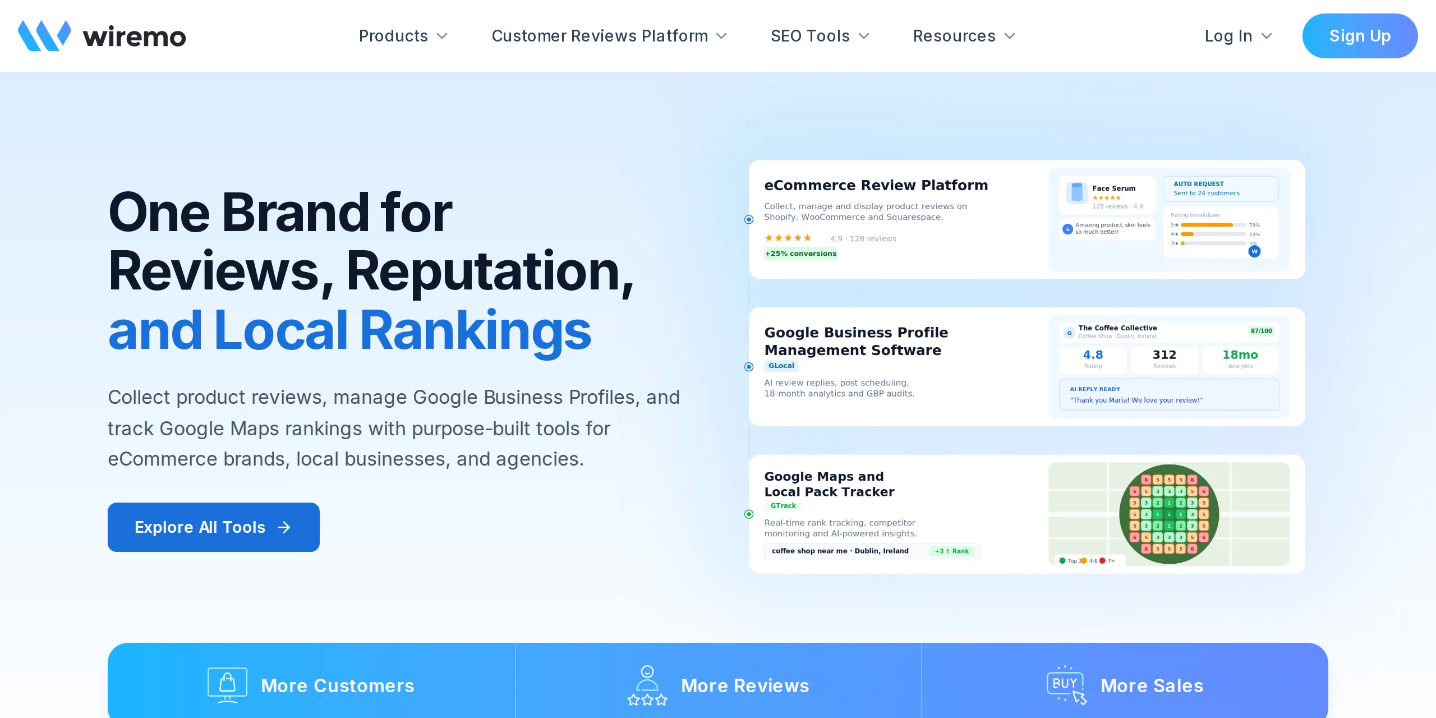Click the 3-star rating breakdown bar
The width and height of the screenshot is (1436, 718).
click(x=1213, y=243)
